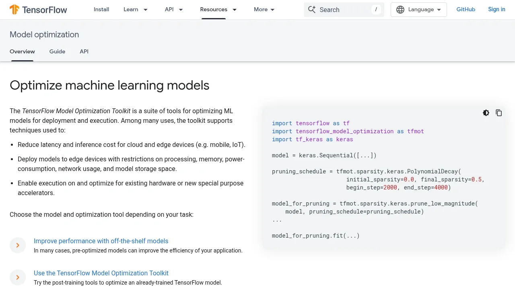Select the Overview tab
This screenshot has height=289, width=515.
coord(22,52)
